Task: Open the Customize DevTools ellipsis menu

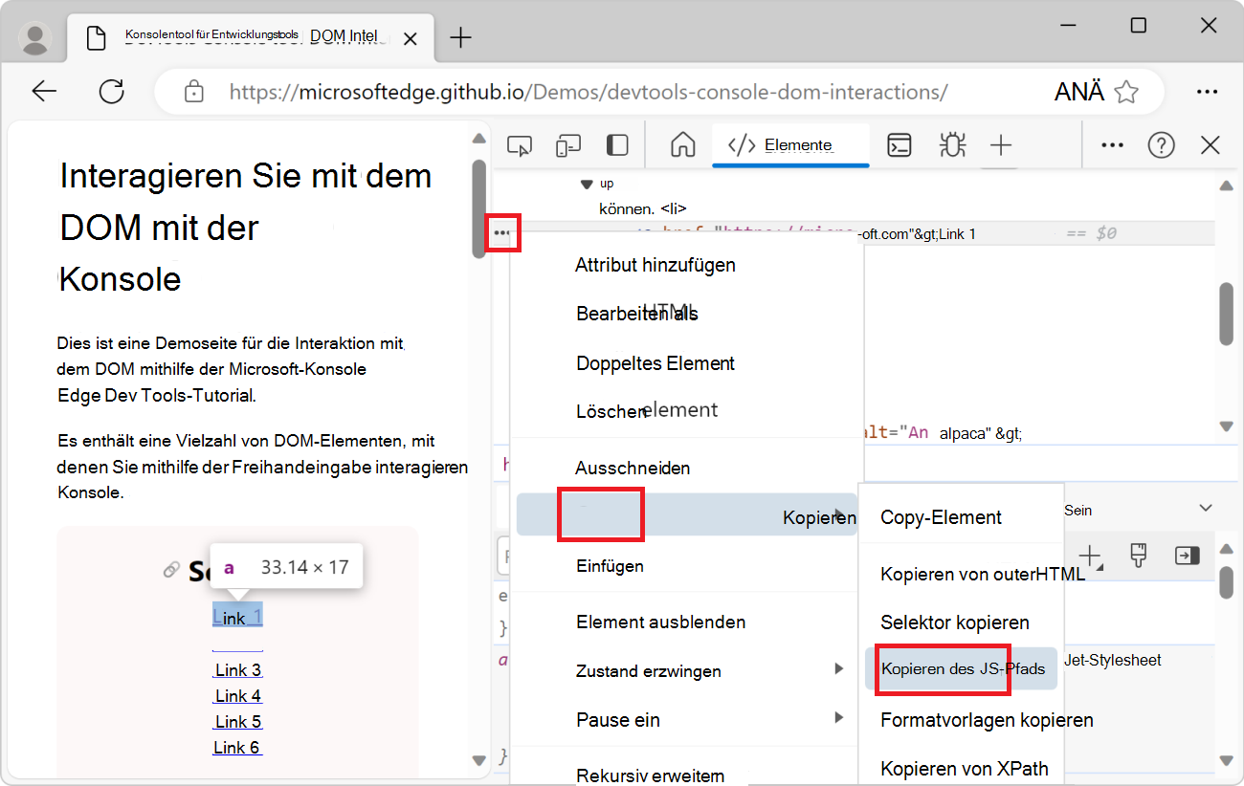Action: tap(1112, 145)
